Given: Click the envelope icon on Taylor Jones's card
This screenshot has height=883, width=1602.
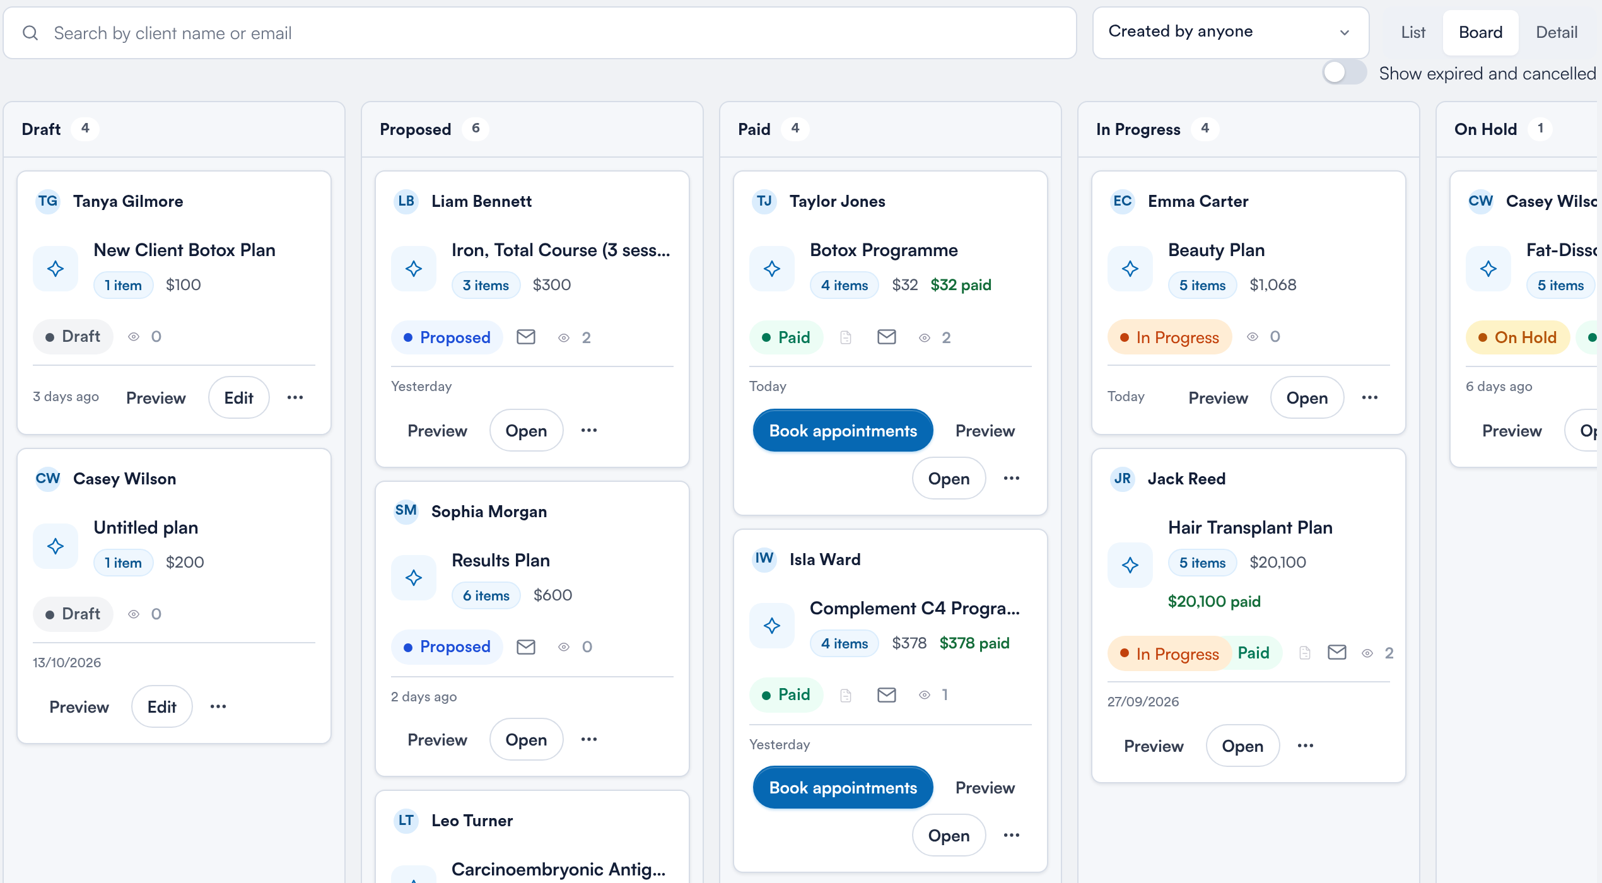Looking at the screenshot, I should tap(887, 337).
